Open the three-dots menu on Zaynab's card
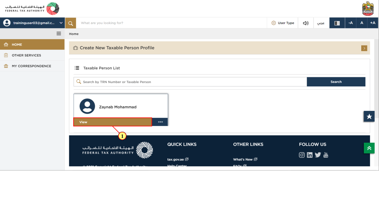The width and height of the screenshot is (379, 198). point(160,122)
